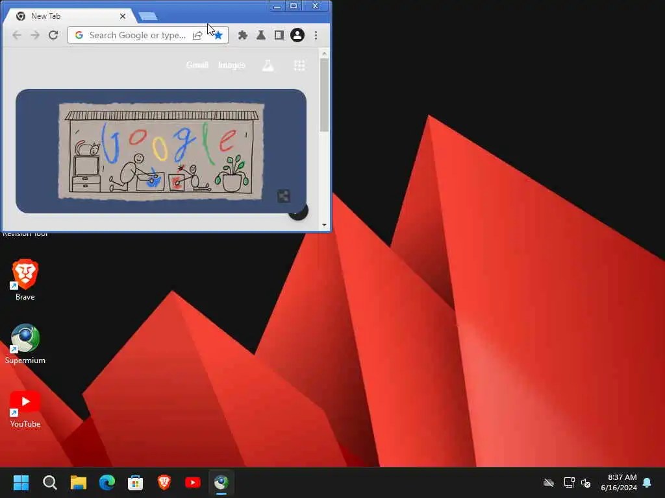Click the browser forward arrow
This screenshot has width=665, height=498.
(x=35, y=35)
